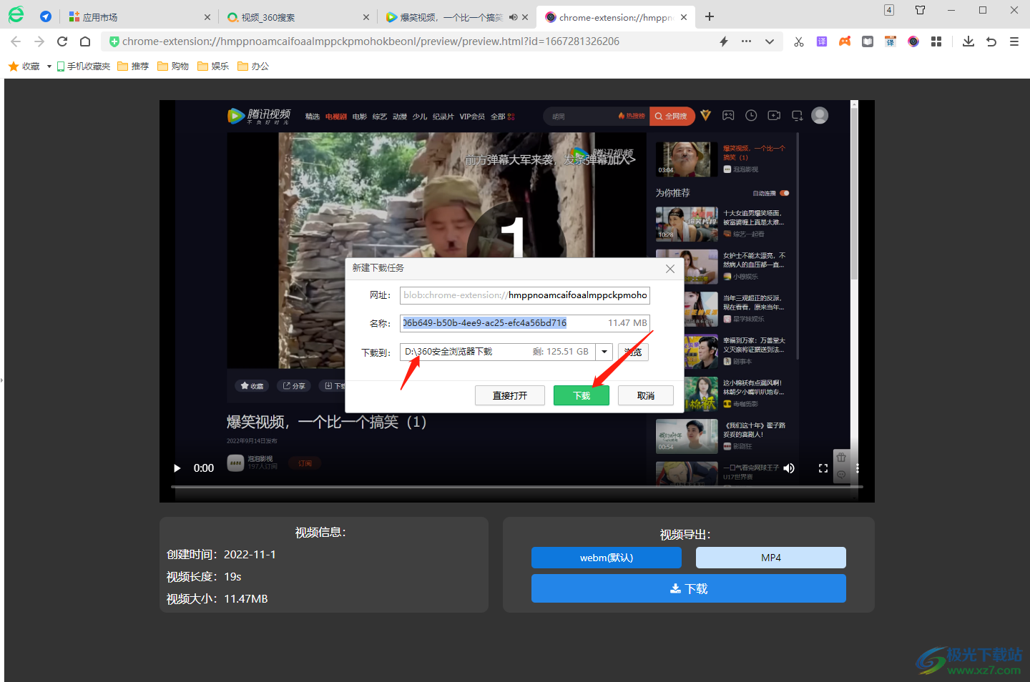The image size is (1030, 682).
Task: Close the 新建下载任务 dialog
Action: [670, 269]
